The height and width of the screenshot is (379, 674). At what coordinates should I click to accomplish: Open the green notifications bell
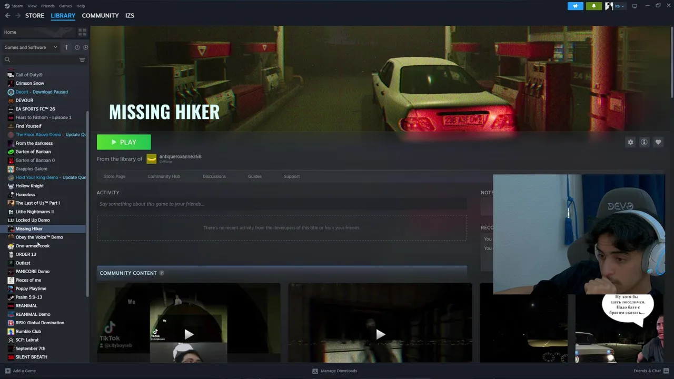(594, 6)
